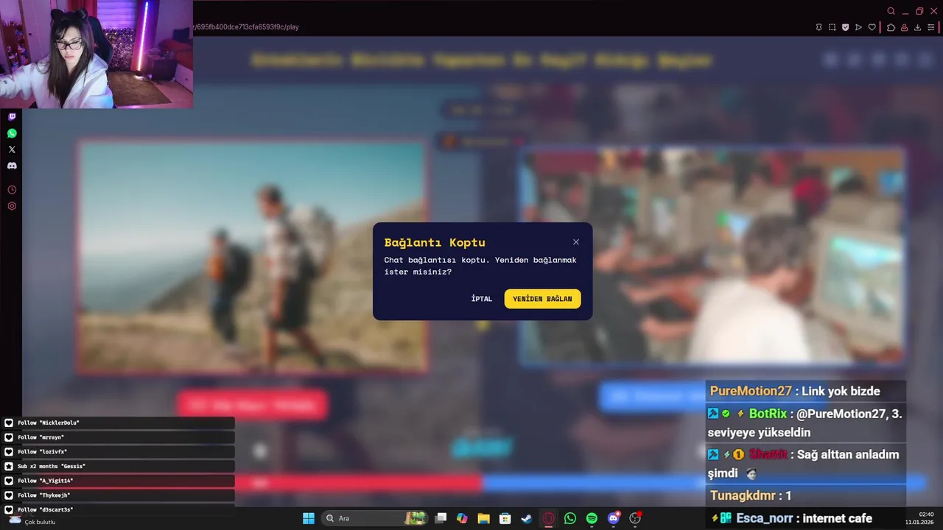Click the left hikers photo
The width and height of the screenshot is (943, 530).
[252, 256]
